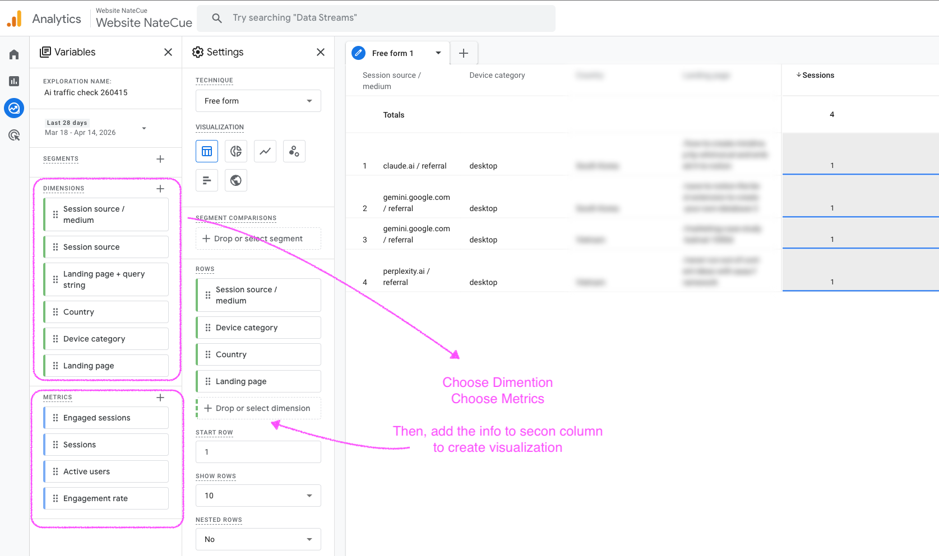939x556 pixels.
Task: Click the Start Row input field
Action: pyautogui.click(x=258, y=452)
